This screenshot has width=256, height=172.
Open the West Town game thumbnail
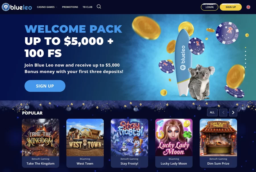coord(85,137)
